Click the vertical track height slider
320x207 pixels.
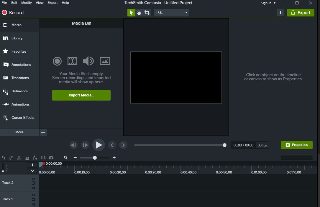click(x=3, y=168)
